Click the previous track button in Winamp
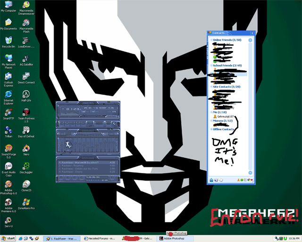 tap(62, 123)
